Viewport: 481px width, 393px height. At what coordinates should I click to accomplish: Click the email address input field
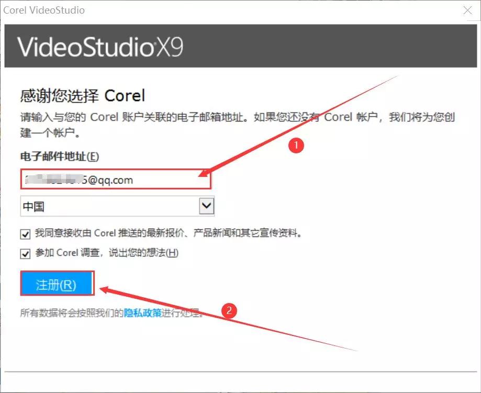(115, 179)
